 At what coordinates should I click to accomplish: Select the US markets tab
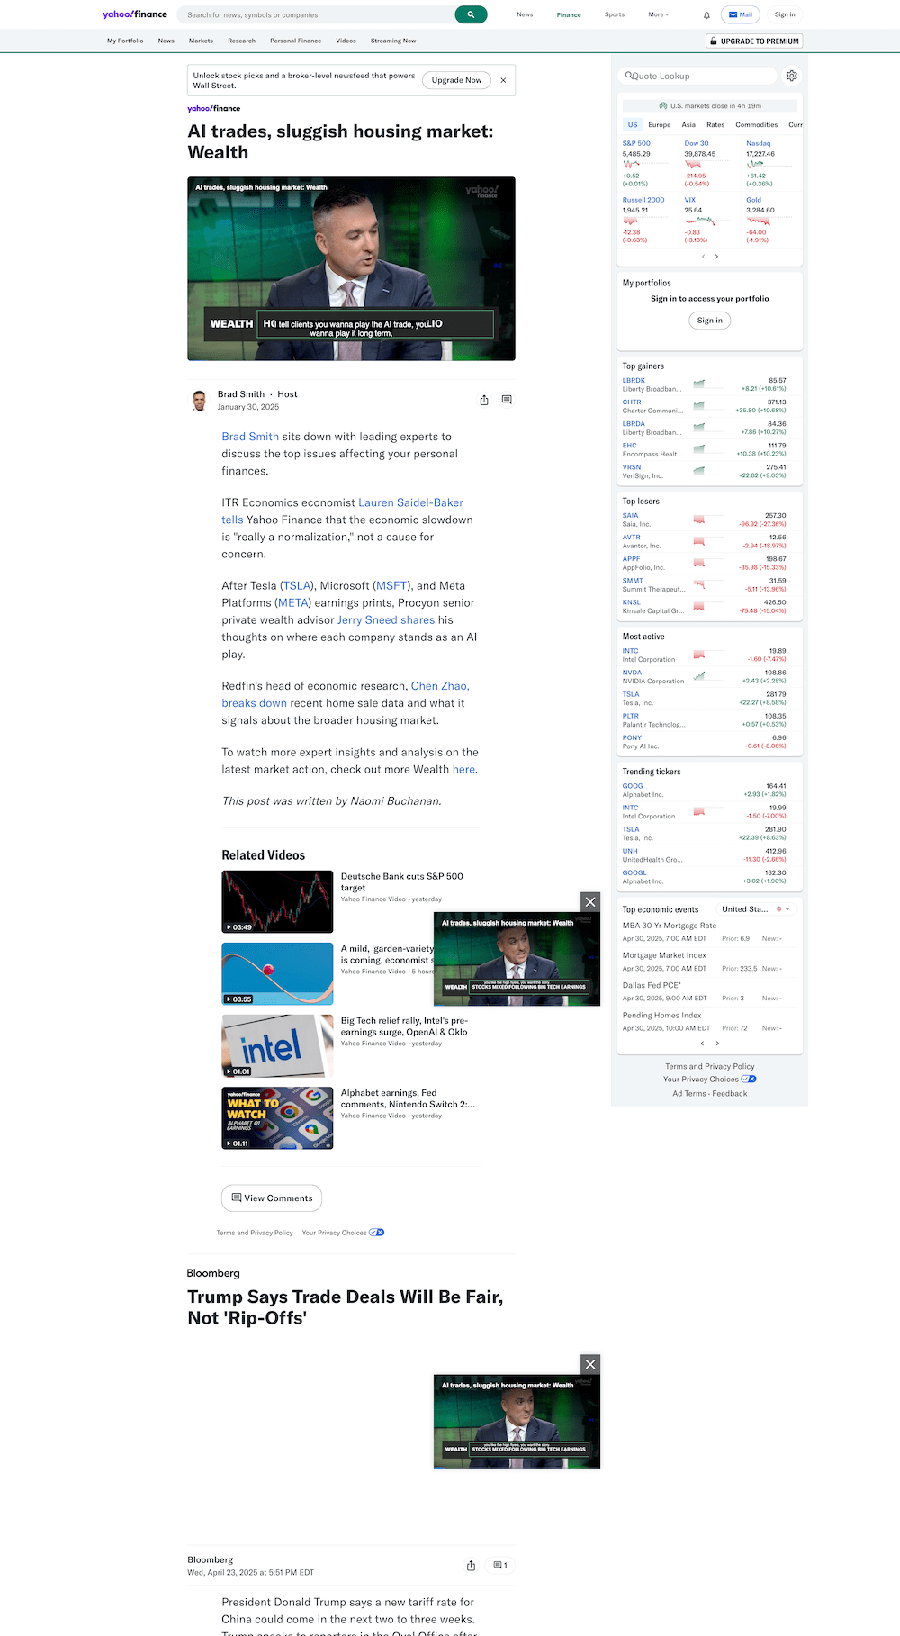(x=633, y=125)
